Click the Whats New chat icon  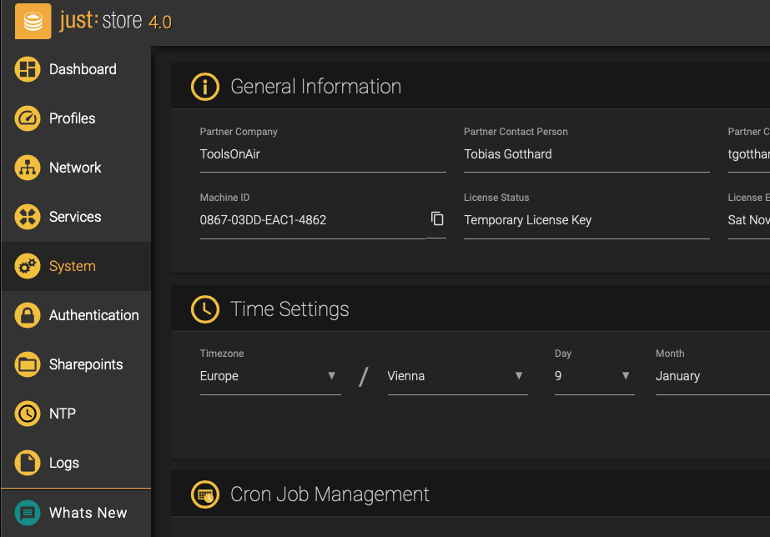click(x=28, y=513)
